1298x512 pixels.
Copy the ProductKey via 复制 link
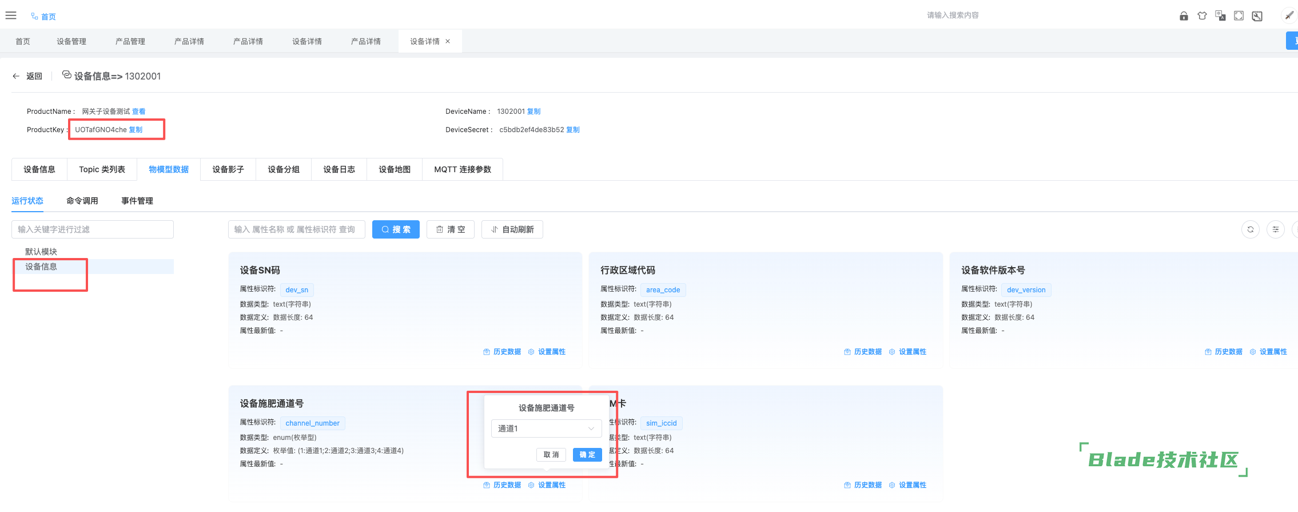(136, 130)
